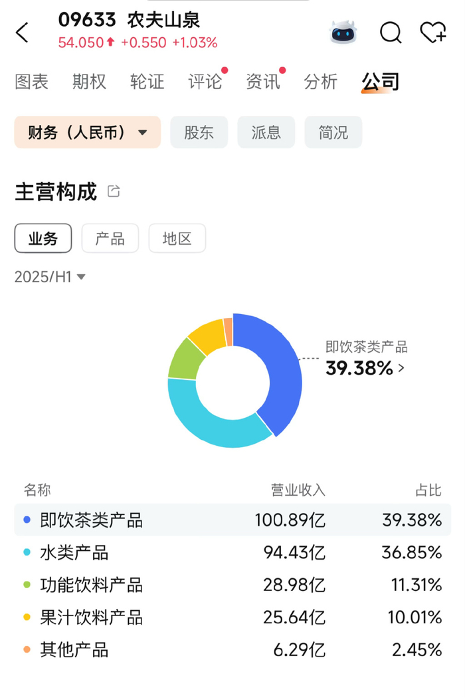Select the 水类产品 table row
The height and width of the screenshot is (698, 465).
232,552
